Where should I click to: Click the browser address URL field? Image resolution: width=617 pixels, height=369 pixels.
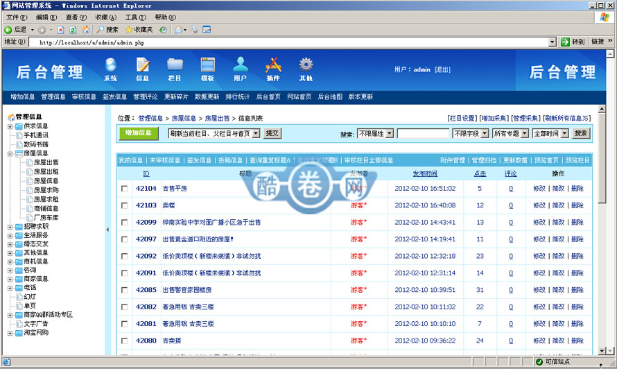(289, 42)
